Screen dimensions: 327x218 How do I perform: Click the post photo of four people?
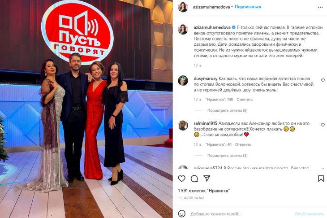pyautogui.click(x=86, y=109)
